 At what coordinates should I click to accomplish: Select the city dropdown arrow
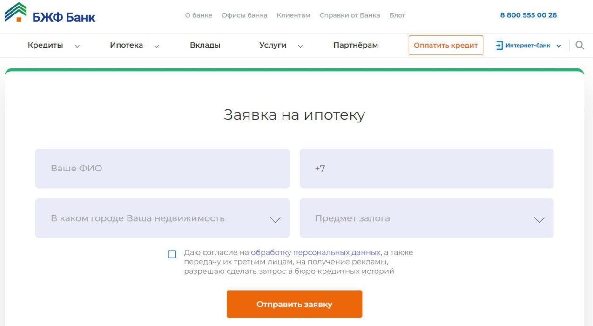276,218
